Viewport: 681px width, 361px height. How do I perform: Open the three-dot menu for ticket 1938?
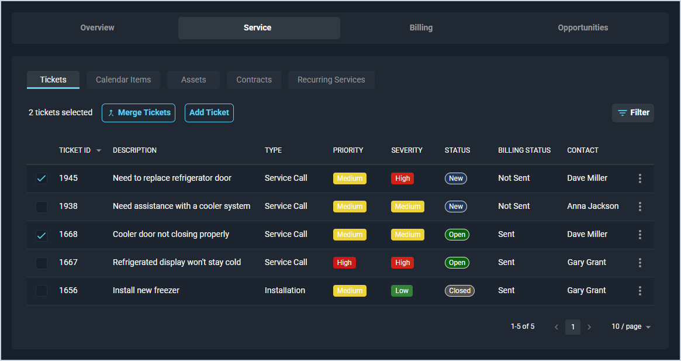click(x=640, y=207)
